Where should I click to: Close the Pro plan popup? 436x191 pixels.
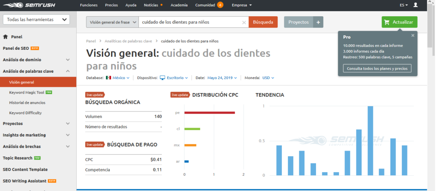coord(413,36)
